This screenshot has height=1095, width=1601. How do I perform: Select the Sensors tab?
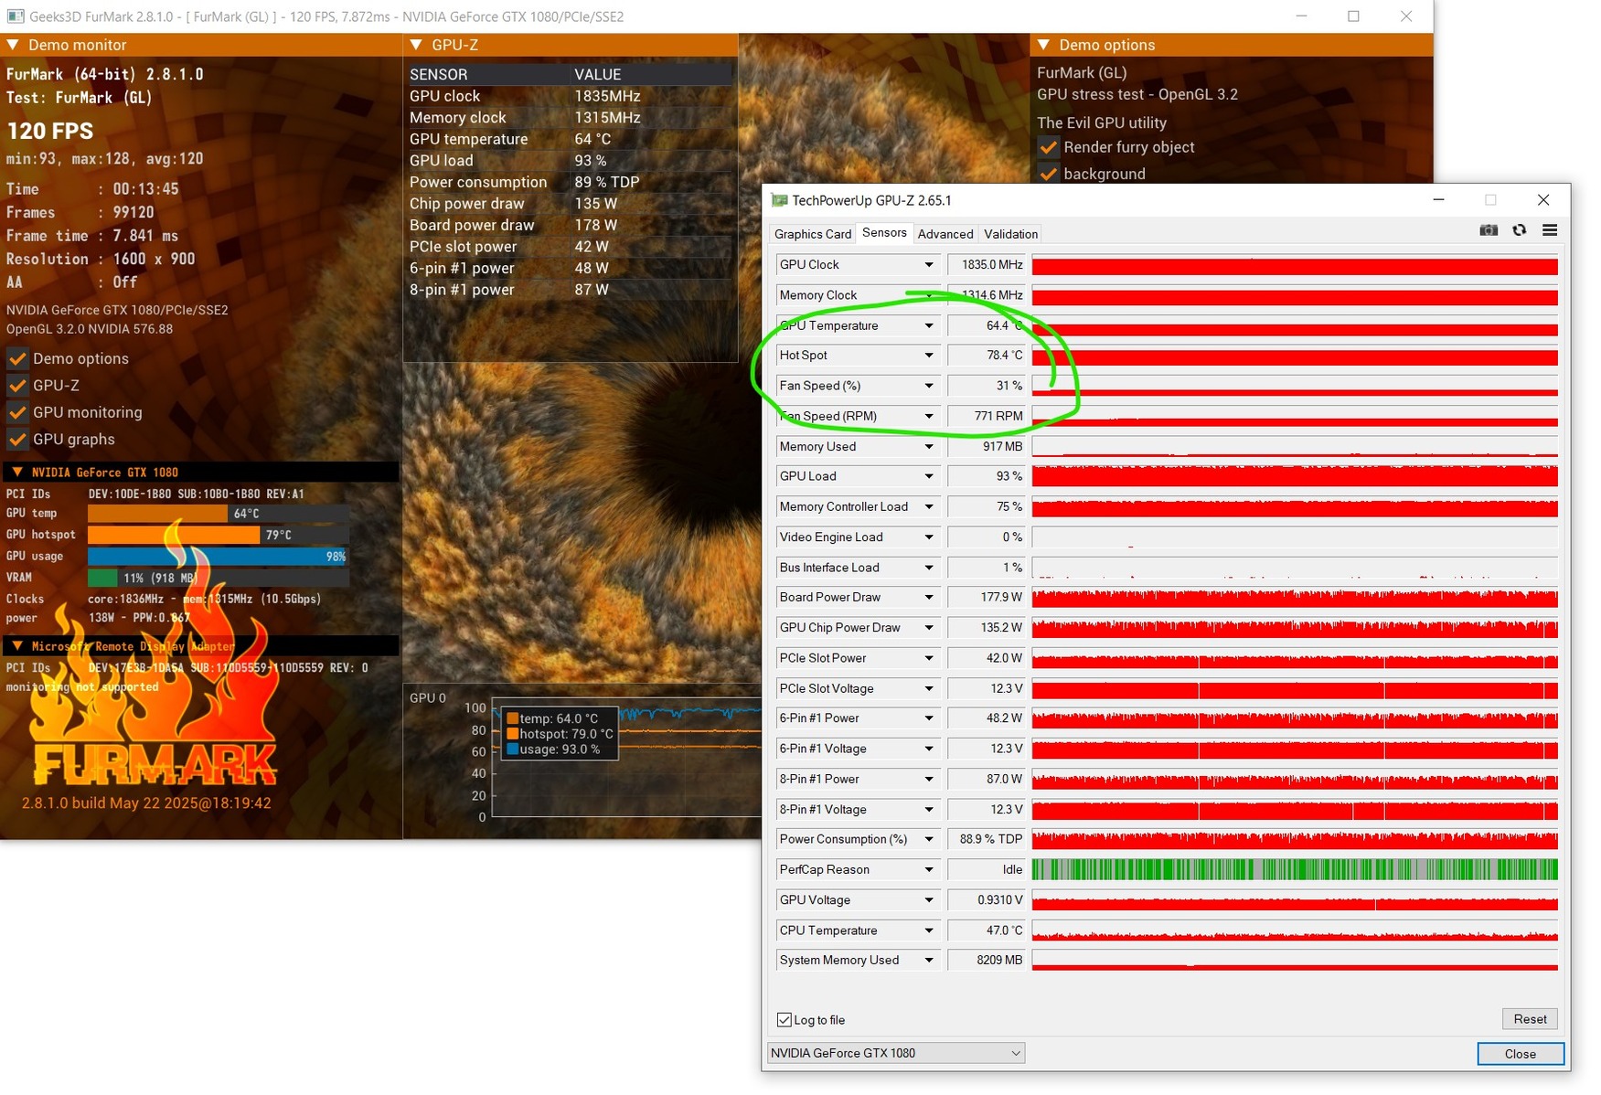[884, 233]
